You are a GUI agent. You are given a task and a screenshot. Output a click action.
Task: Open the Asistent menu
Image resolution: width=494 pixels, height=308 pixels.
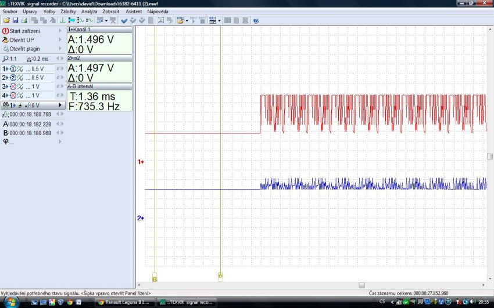pos(134,12)
